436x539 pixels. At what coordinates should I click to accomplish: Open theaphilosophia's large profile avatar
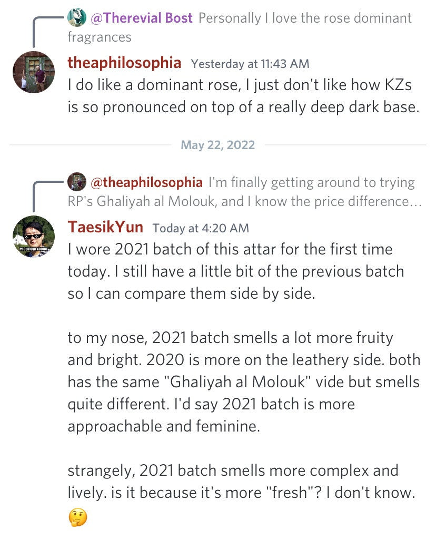34,72
